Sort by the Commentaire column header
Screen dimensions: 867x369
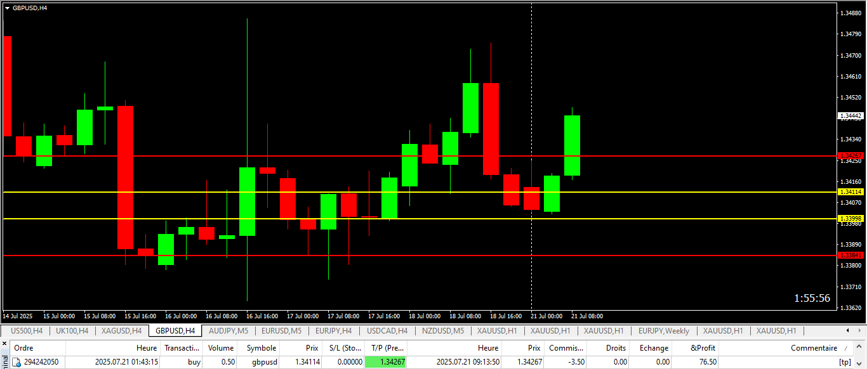coord(814,348)
